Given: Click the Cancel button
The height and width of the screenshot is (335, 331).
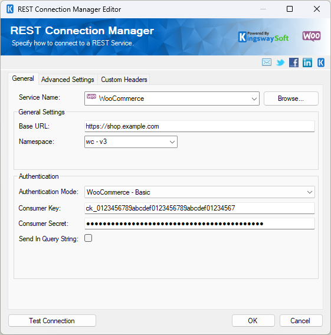Looking at the screenshot, I should (301, 320).
